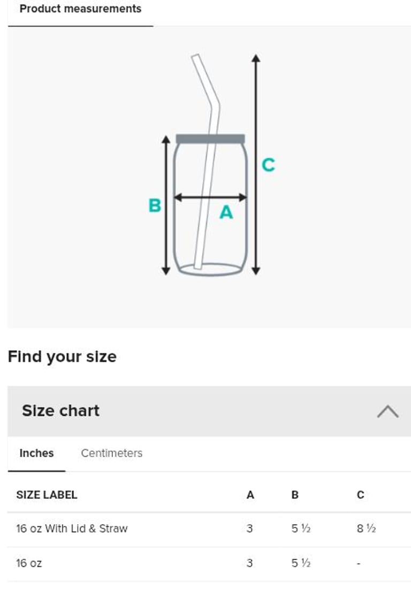Click the C column header in table
The height and width of the screenshot is (606, 411).
click(x=360, y=495)
